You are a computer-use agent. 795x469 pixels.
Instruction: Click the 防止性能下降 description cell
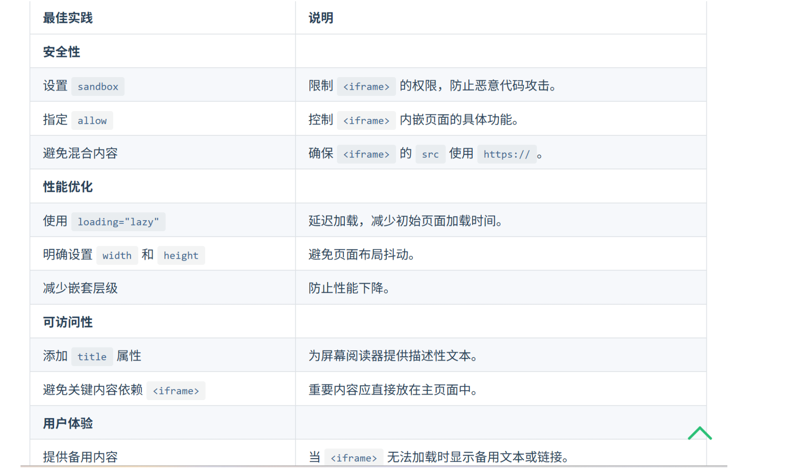(349, 288)
